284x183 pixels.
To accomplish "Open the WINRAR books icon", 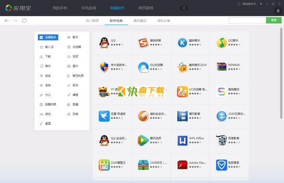I will (222, 67).
